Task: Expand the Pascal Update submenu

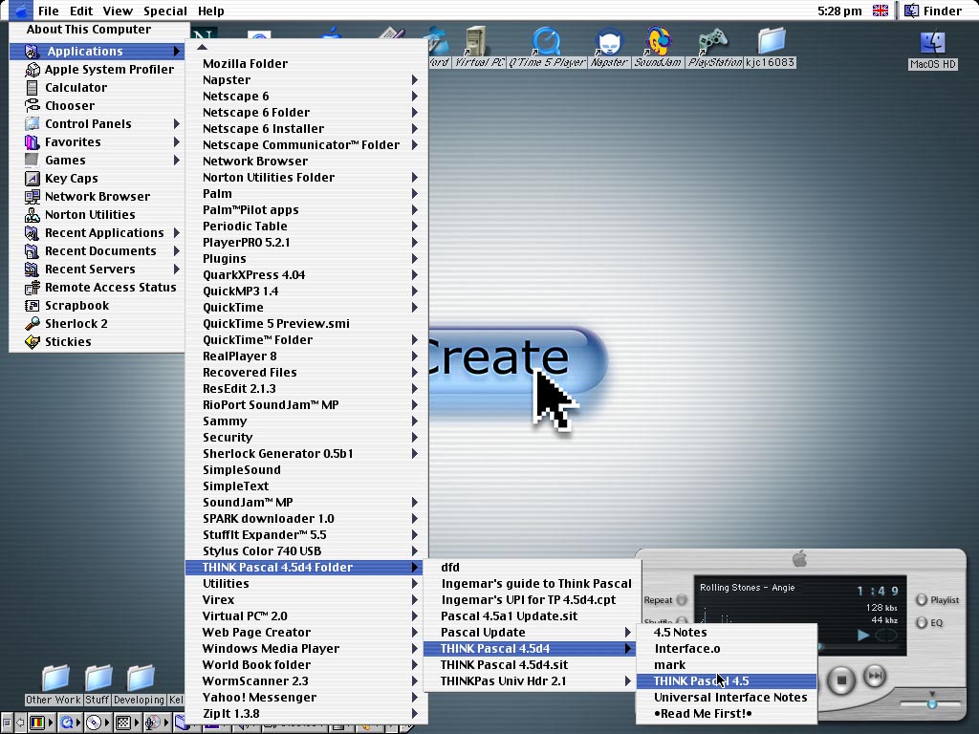Action: pos(483,633)
